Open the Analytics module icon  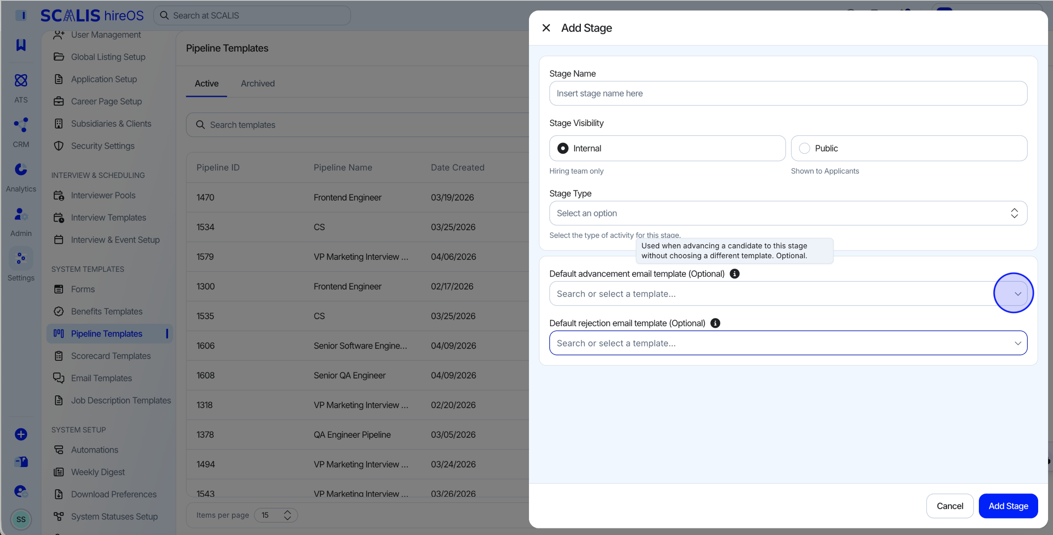(x=21, y=169)
